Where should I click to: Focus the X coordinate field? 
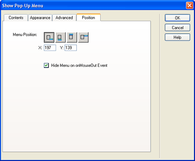coord(50,48)
